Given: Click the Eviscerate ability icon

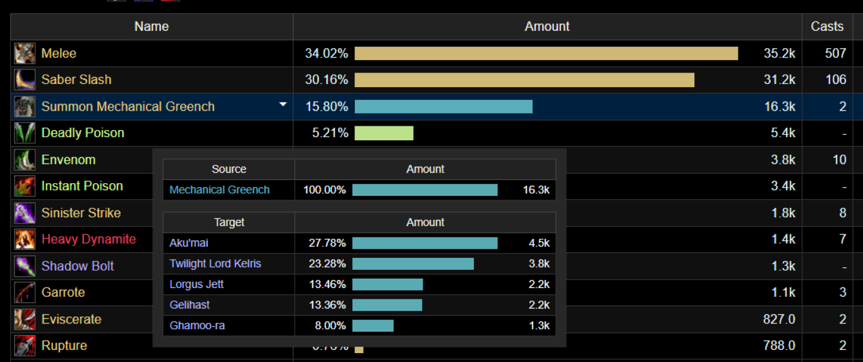Looking at the screenshot, I should point(25,319).
